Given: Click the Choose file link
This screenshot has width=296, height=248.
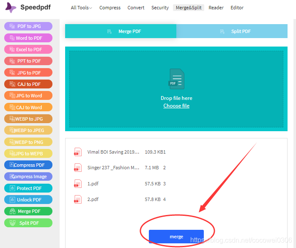Looking at the screenshot, I should coord(176,106).
